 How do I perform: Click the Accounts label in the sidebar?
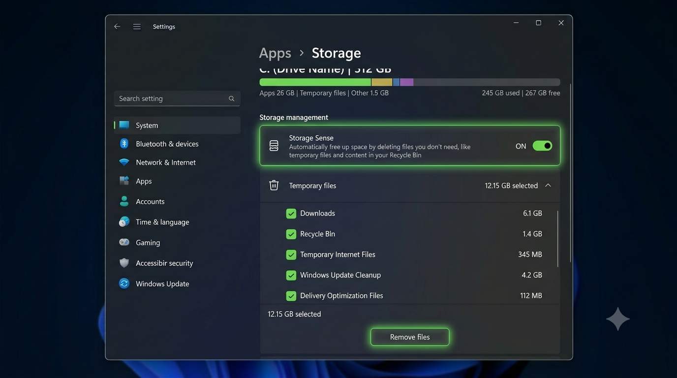coord(150,201)
